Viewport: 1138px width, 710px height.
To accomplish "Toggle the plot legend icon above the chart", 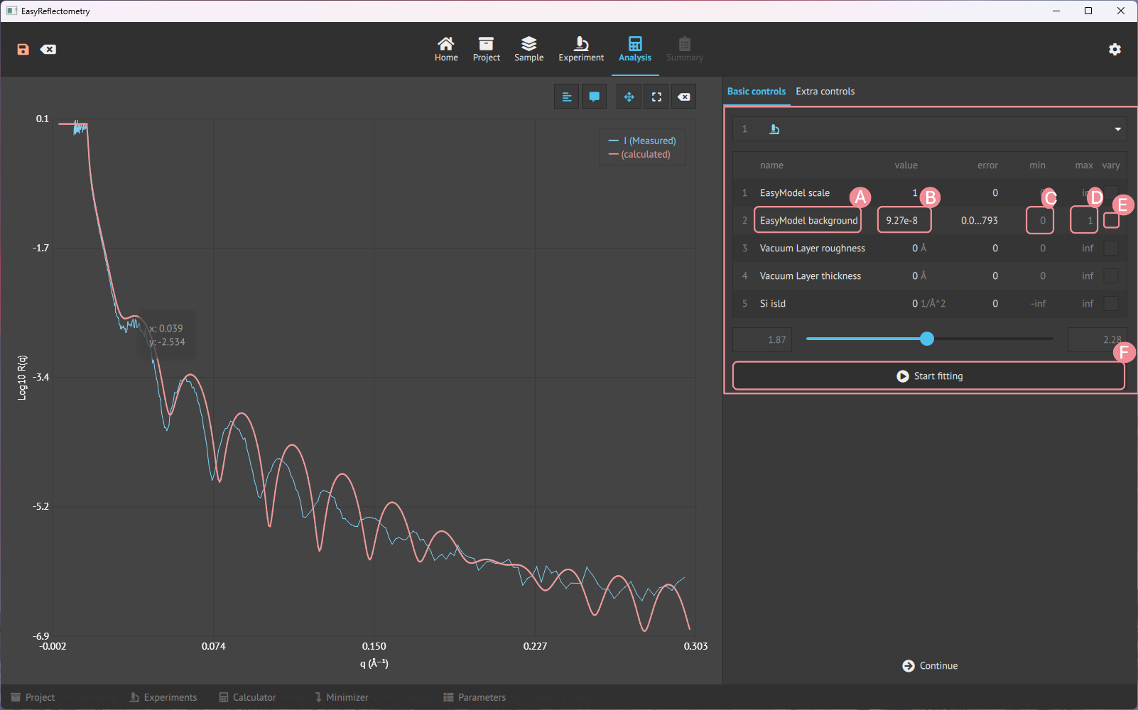I will pos(566,96).
